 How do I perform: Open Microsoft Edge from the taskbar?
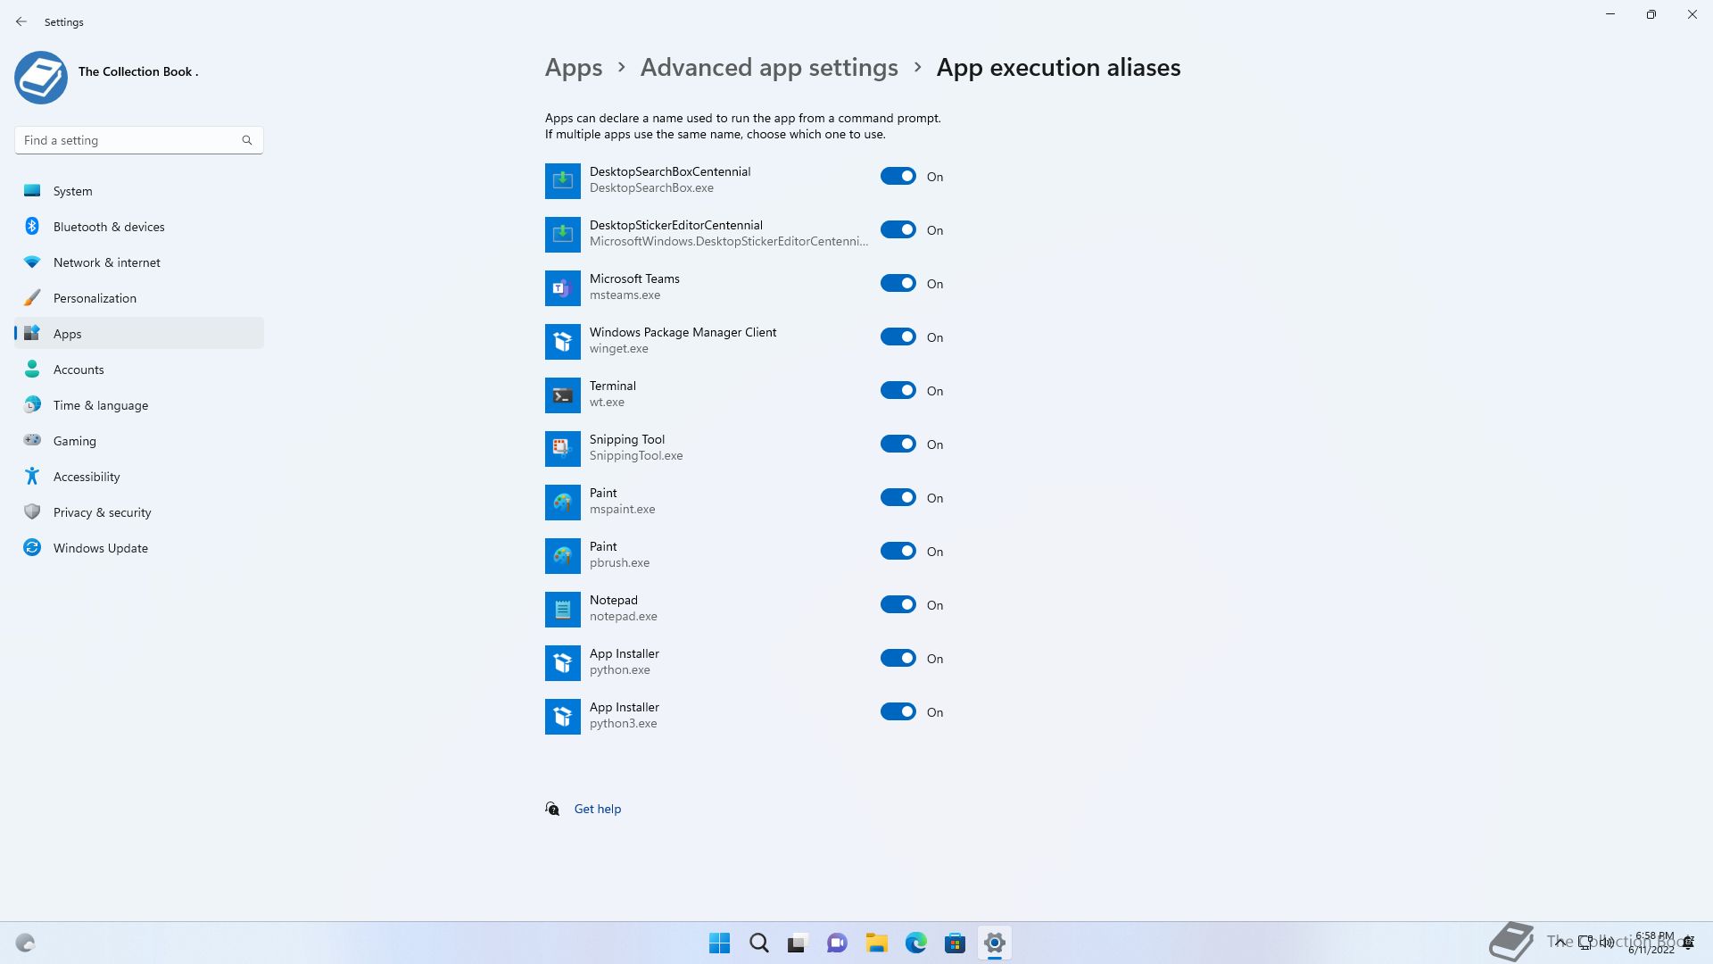click(x=915, y=943)
